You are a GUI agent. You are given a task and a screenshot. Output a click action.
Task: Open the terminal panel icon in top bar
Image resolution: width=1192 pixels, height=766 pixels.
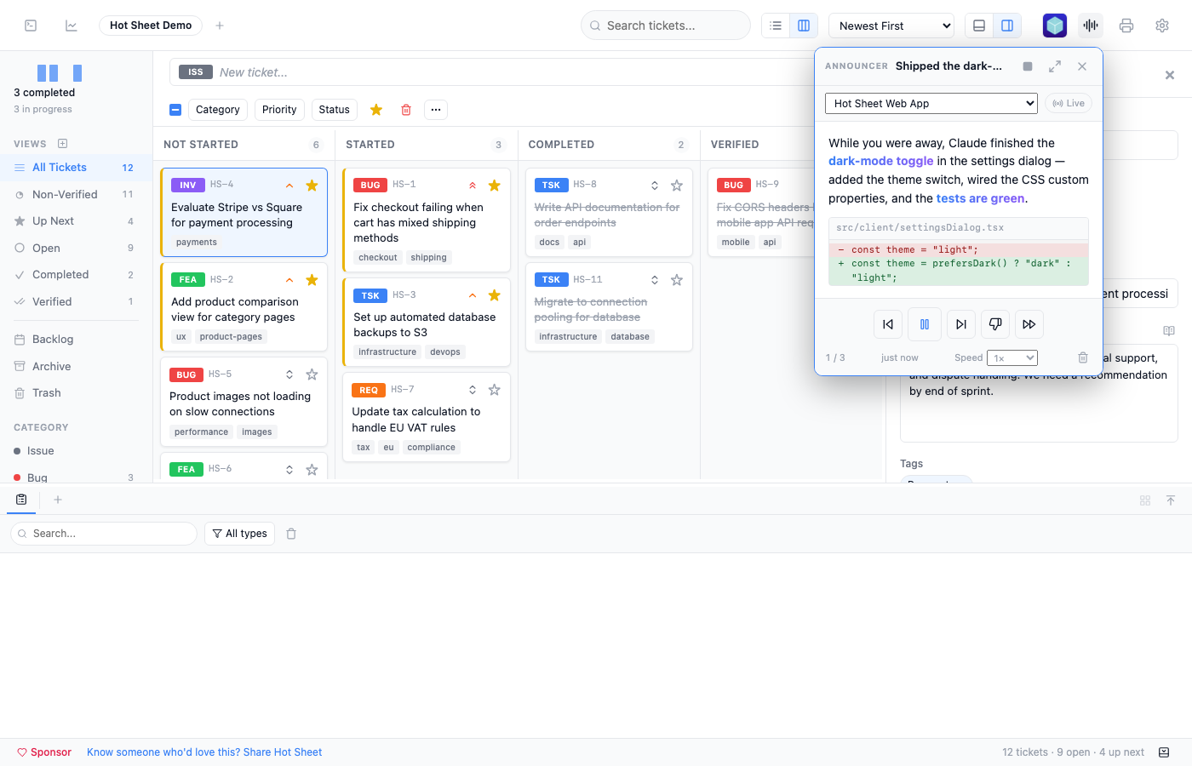coord(31,26)
